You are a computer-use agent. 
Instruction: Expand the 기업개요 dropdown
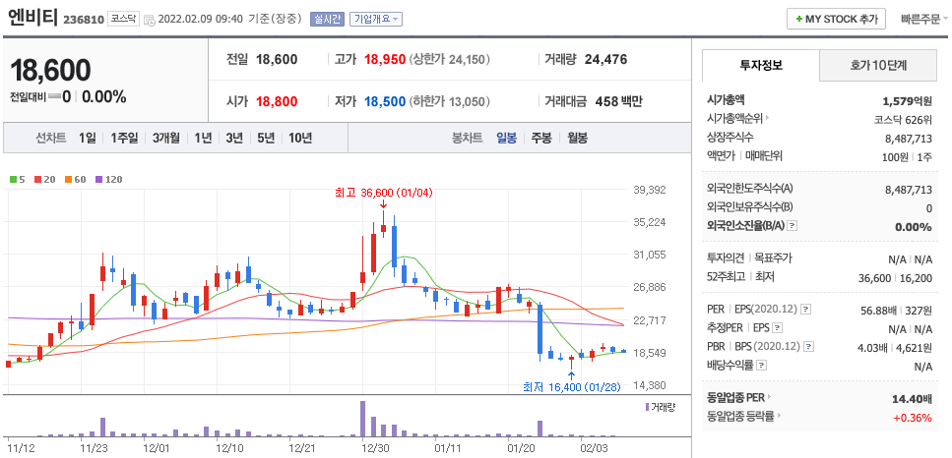[375, 20]
